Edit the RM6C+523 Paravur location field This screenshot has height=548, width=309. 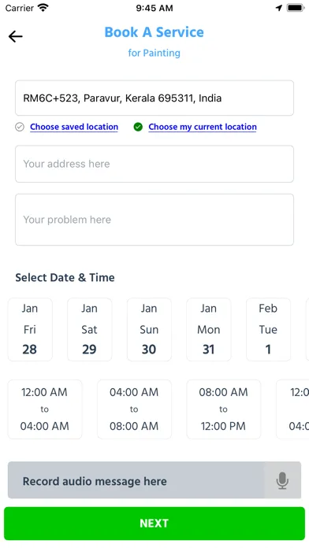[x=154, y=98]
